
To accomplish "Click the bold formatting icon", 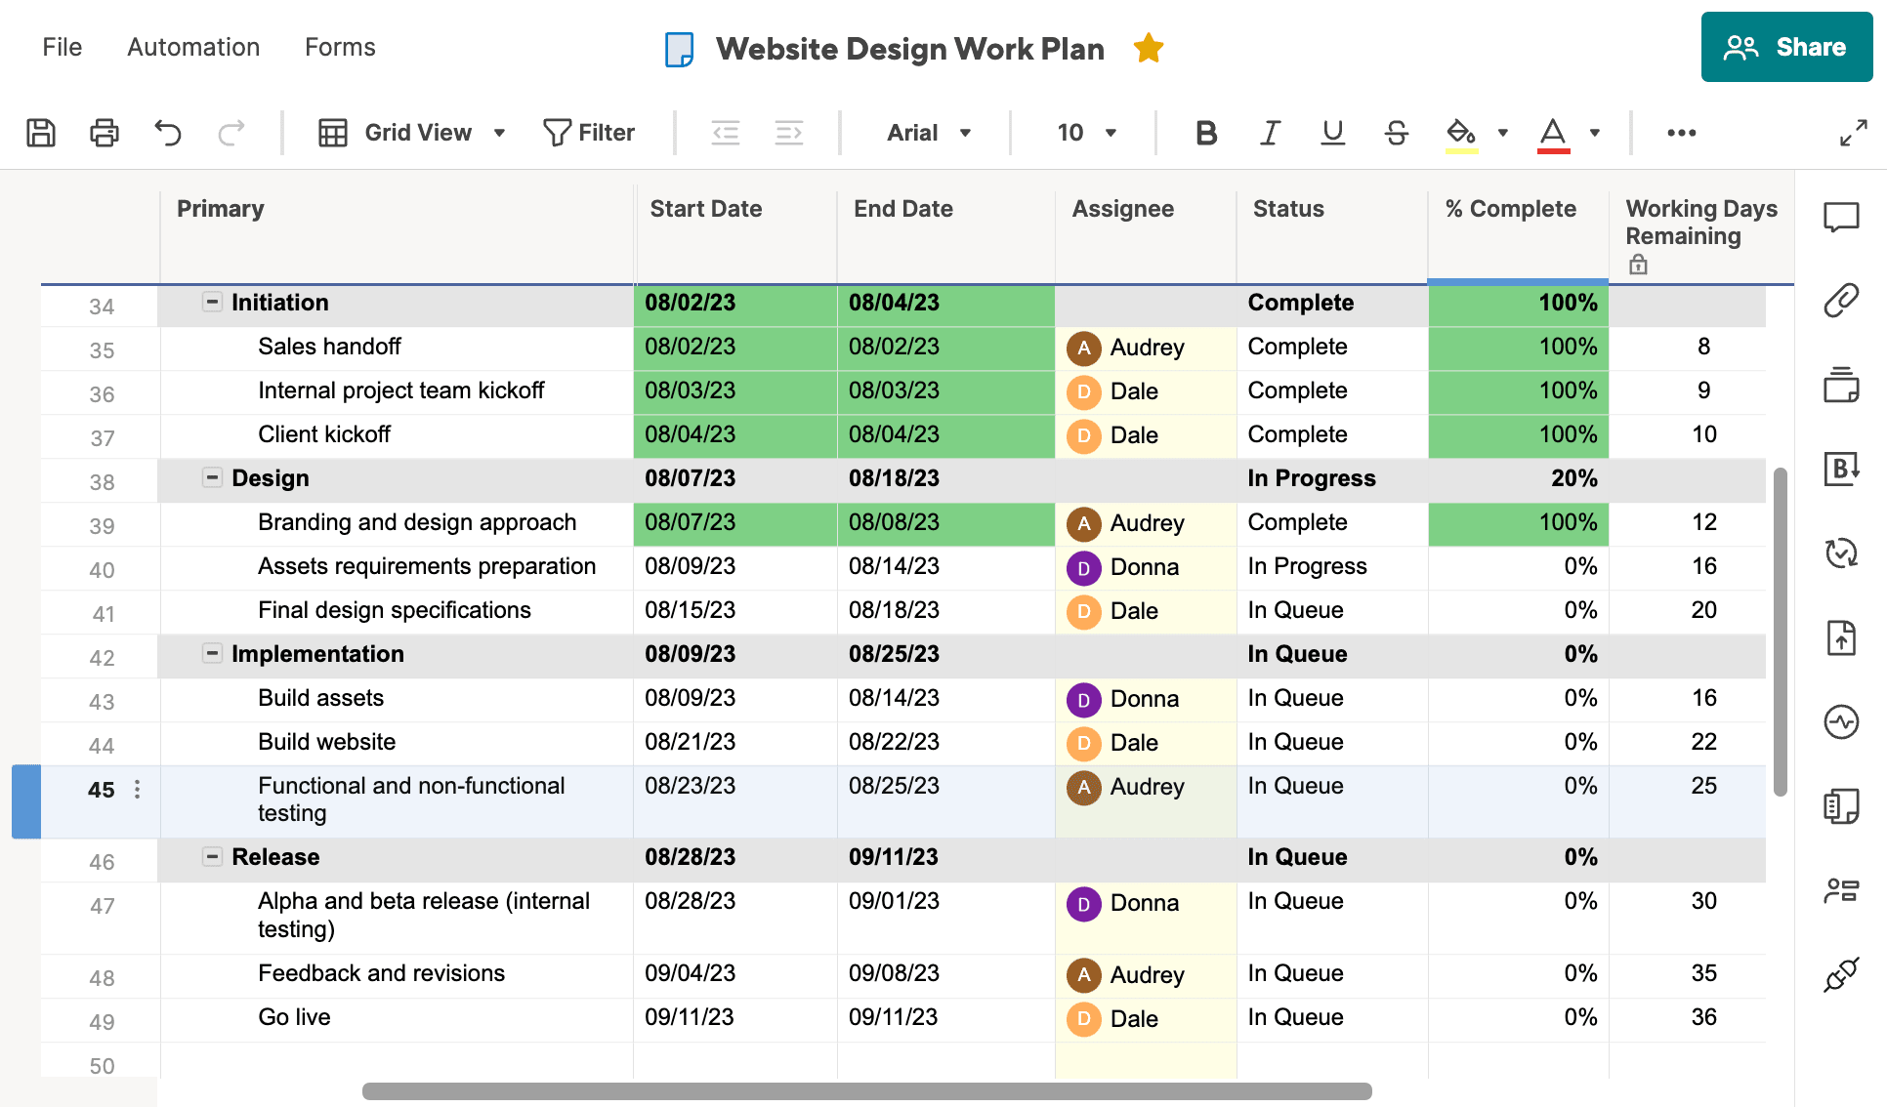I will (x=1204, y=132).
